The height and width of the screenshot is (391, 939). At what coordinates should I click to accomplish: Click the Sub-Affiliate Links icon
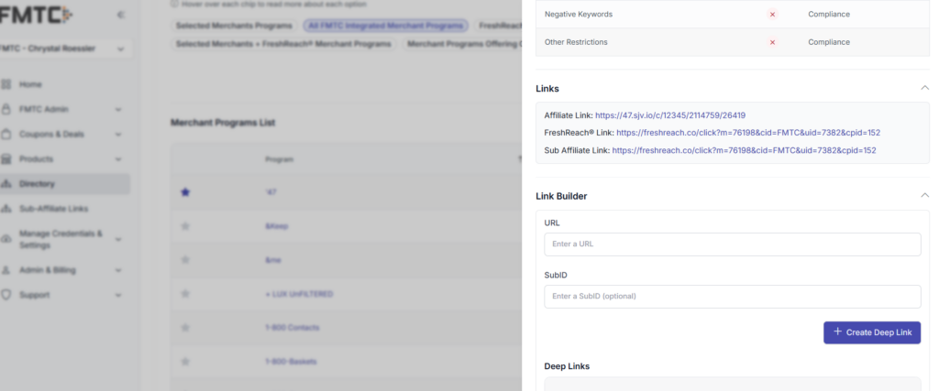(x=6, y=208)
